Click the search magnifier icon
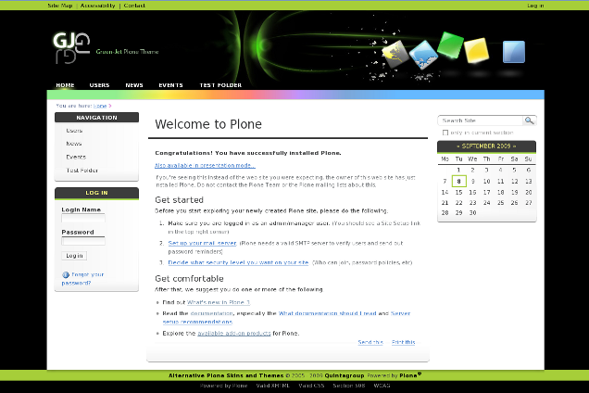589x393 pixels. pyautogui.click(x=530, y=120)
